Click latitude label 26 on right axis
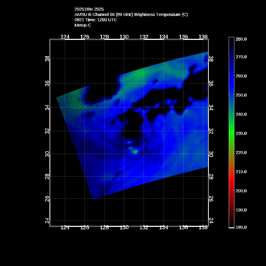The height and width of the screenshot is (266, 266). coord(211,198)
